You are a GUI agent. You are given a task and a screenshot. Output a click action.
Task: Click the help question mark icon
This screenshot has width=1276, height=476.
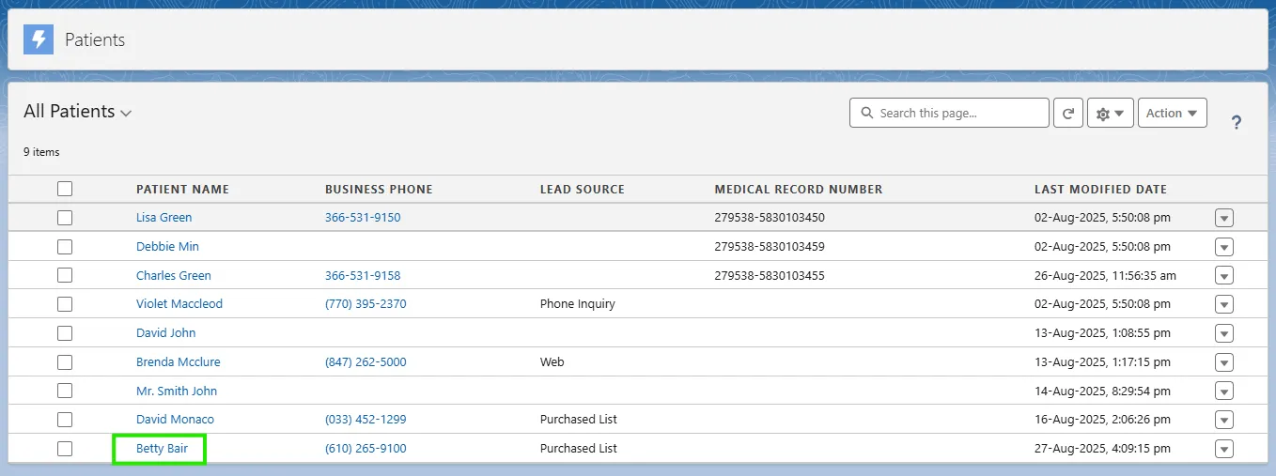(1236, 122)
